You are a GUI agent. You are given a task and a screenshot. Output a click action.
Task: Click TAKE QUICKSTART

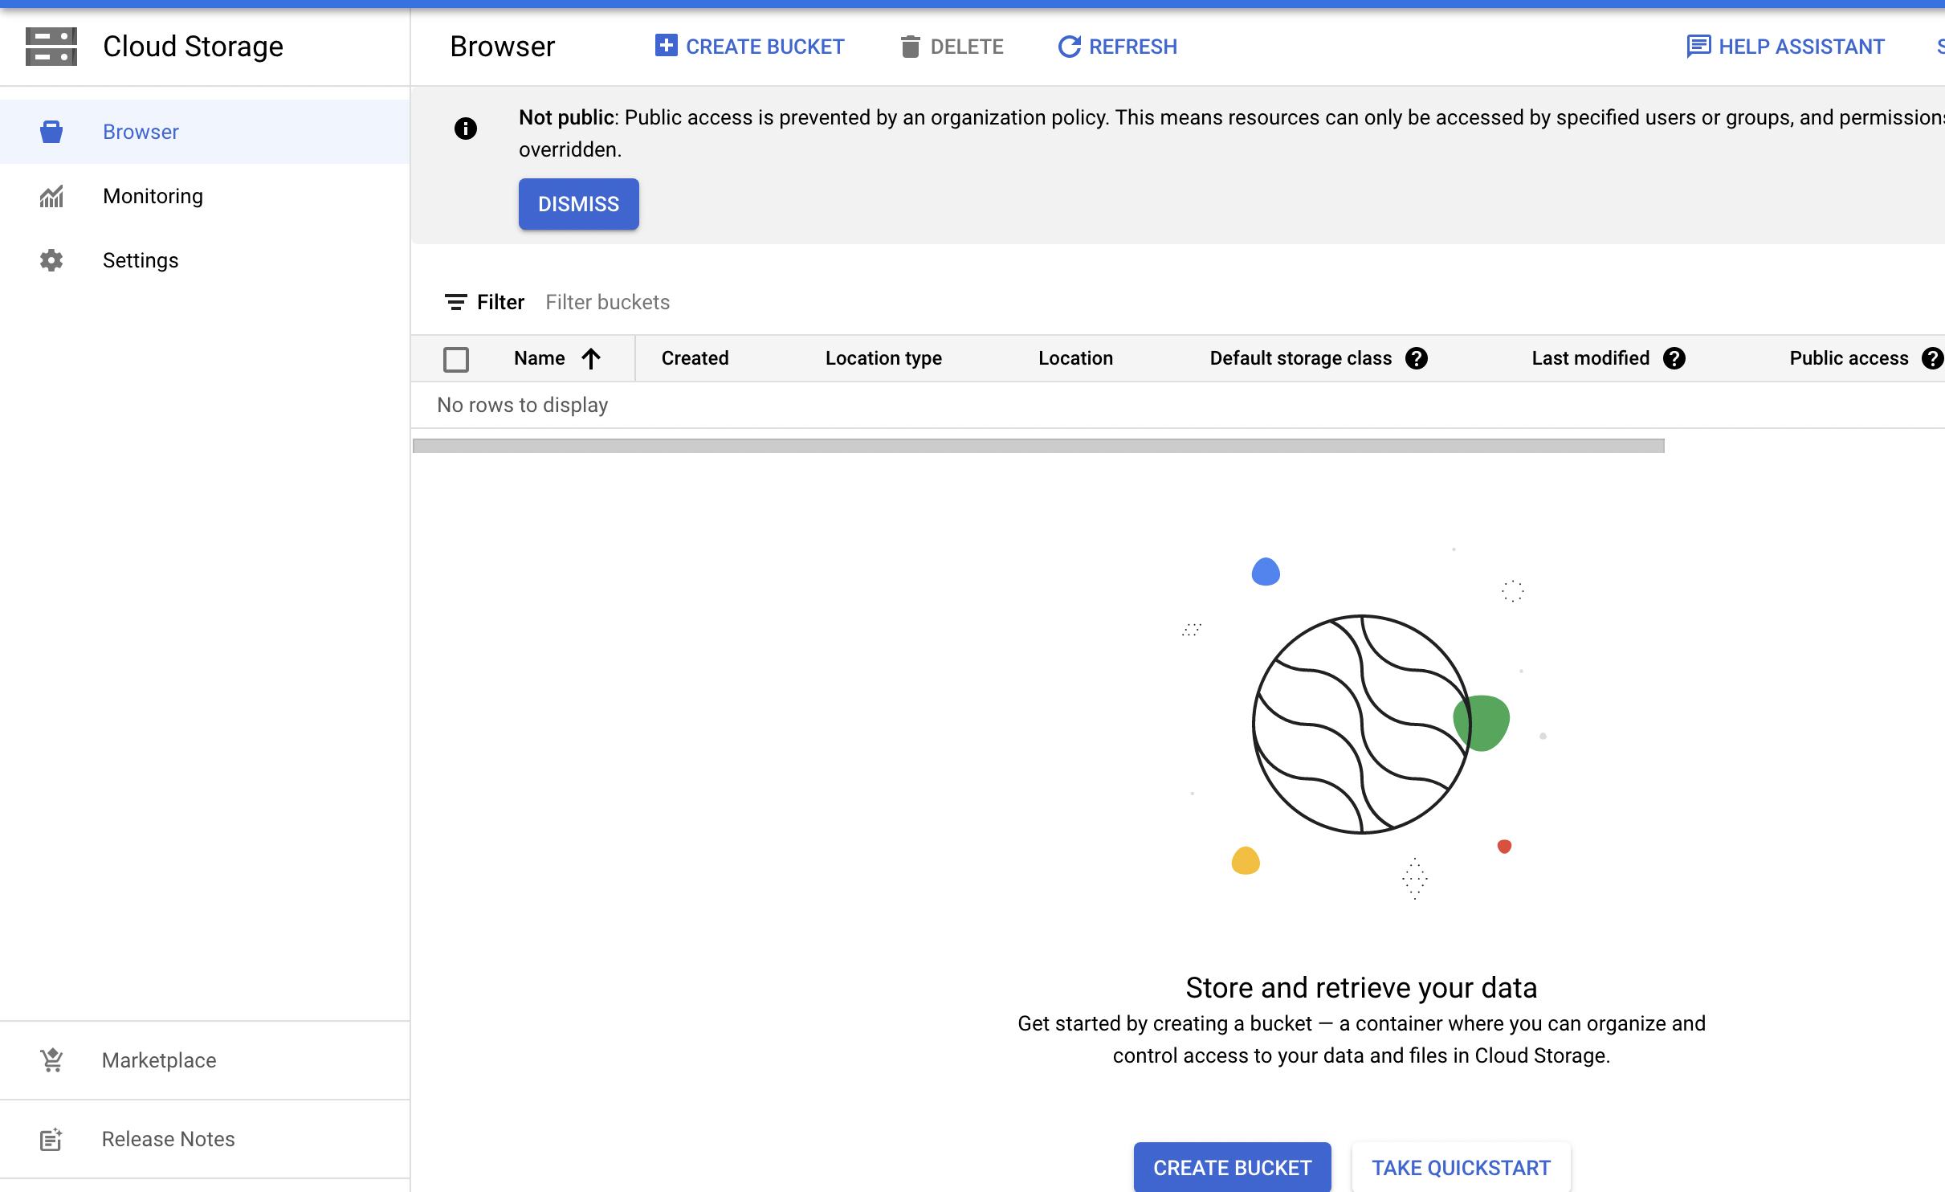pyautogui.click(x=1461, y=1166)
